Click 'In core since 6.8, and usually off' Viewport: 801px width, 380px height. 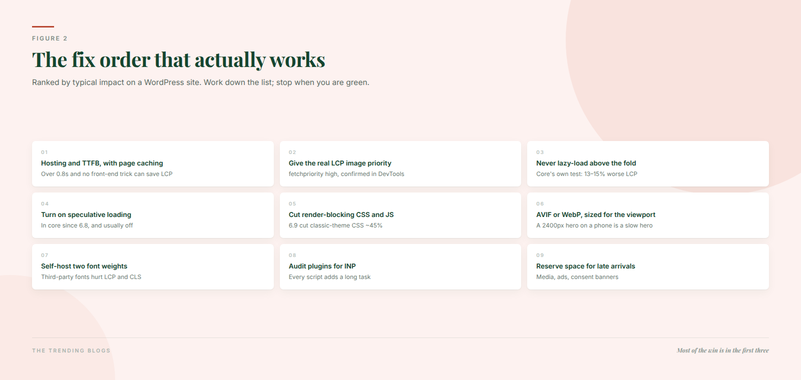87,225
